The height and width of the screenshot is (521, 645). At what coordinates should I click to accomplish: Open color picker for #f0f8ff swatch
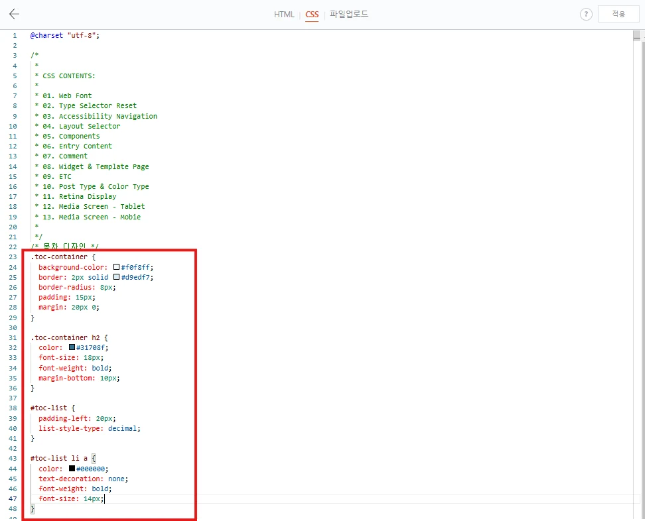pyautogui.click(x=116, y=267)
